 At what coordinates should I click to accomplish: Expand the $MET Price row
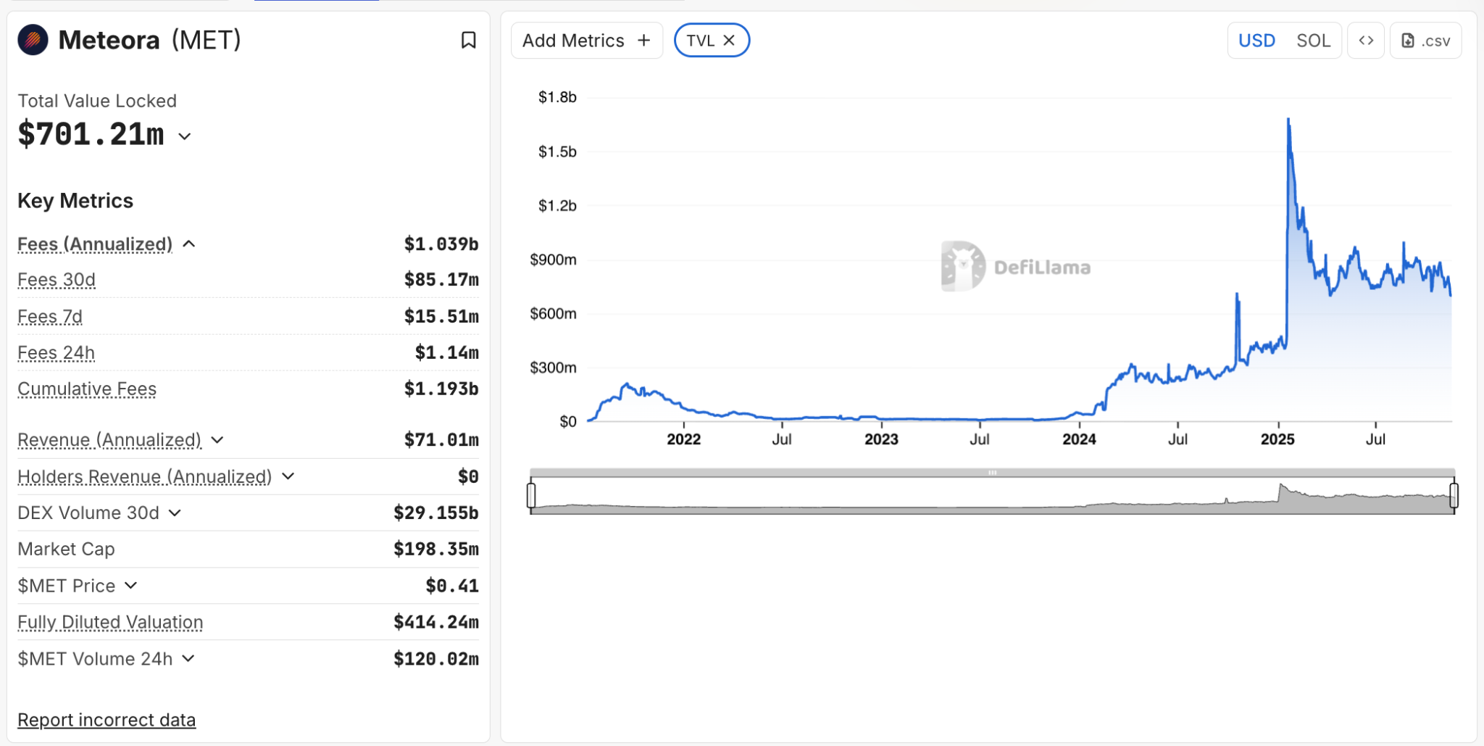(x=131, y=586)
